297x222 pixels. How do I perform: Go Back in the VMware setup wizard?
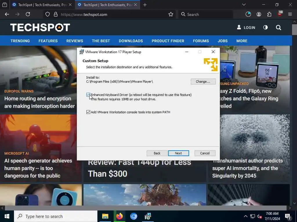point(157,153)
